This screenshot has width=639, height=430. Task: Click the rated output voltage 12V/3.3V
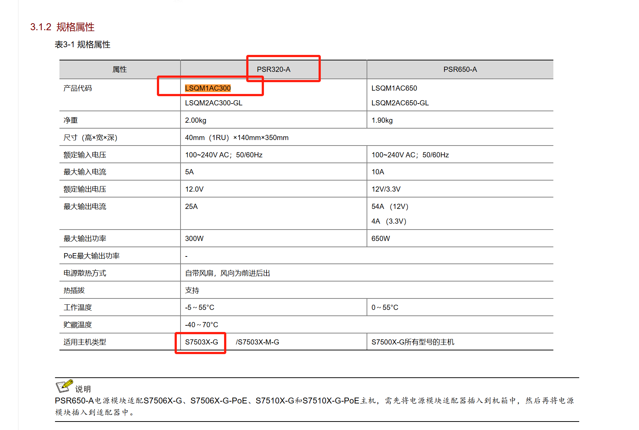(x=386, y=189)
